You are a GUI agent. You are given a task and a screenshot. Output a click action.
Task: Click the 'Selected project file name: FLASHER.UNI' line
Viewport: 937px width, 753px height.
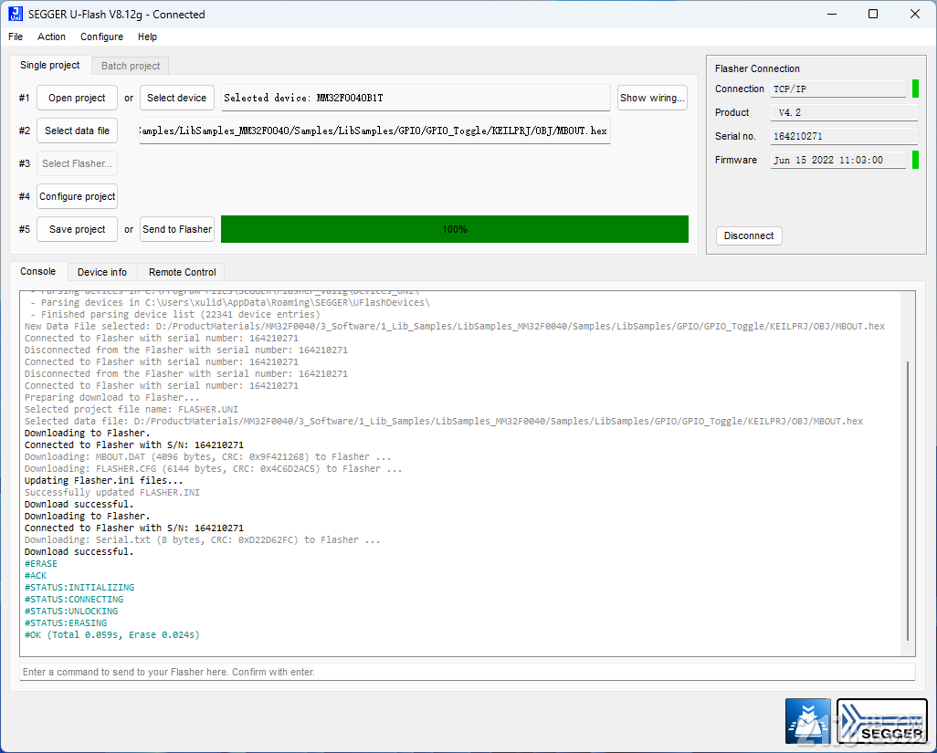(x=132, y=410)
